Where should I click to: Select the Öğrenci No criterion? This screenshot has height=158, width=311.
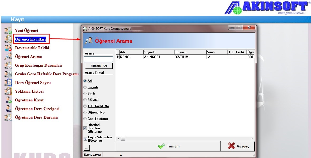click(85, 112)
